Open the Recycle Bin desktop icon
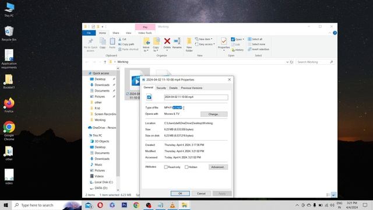 9,33
